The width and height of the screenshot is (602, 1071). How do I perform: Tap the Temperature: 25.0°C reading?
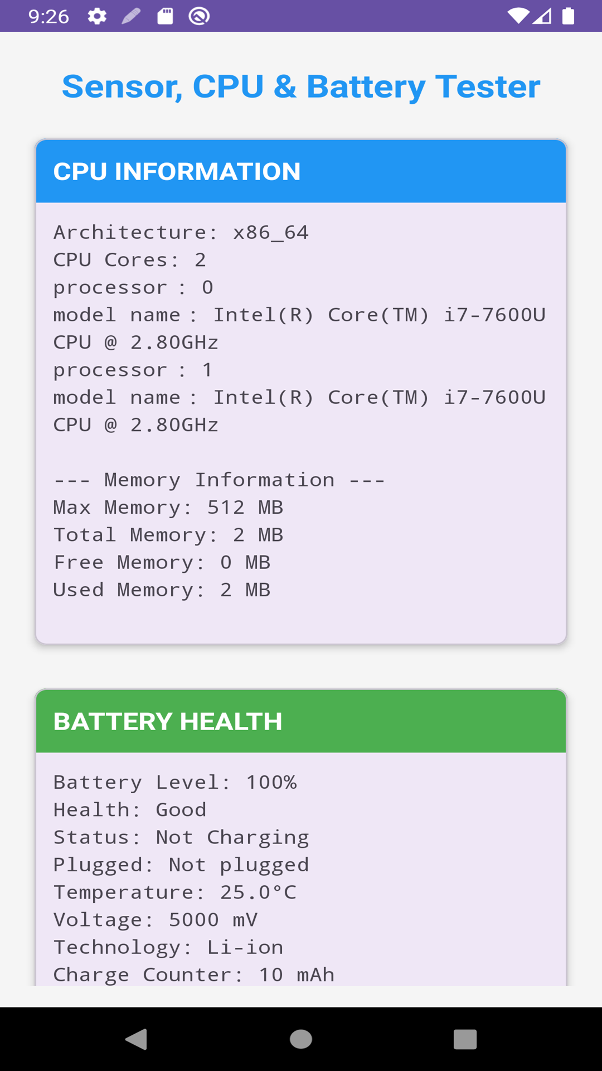pyautogui.click(x=174, y=893)
